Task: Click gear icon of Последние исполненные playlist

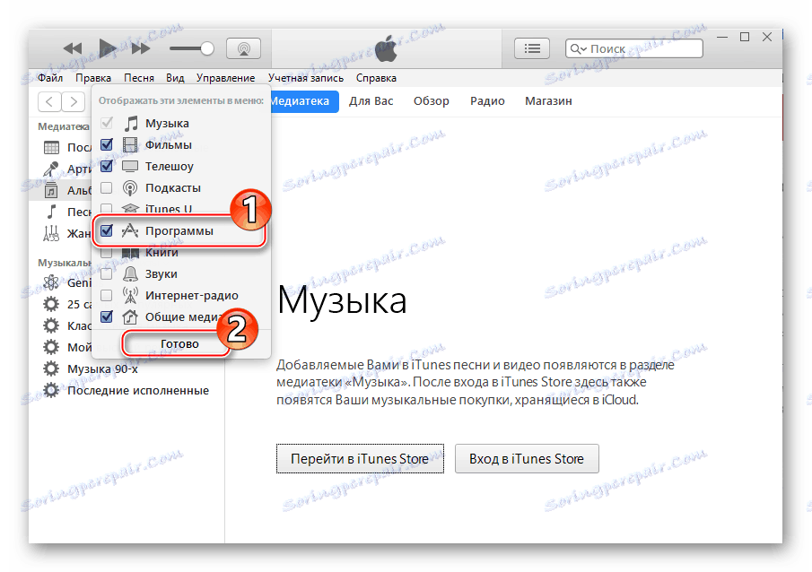Action: [x=51, y=390]
